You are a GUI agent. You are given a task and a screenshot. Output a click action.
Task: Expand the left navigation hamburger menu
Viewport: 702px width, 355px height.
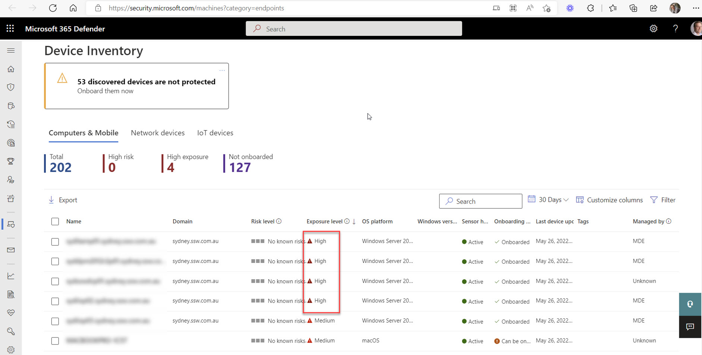tap(11, 50)
